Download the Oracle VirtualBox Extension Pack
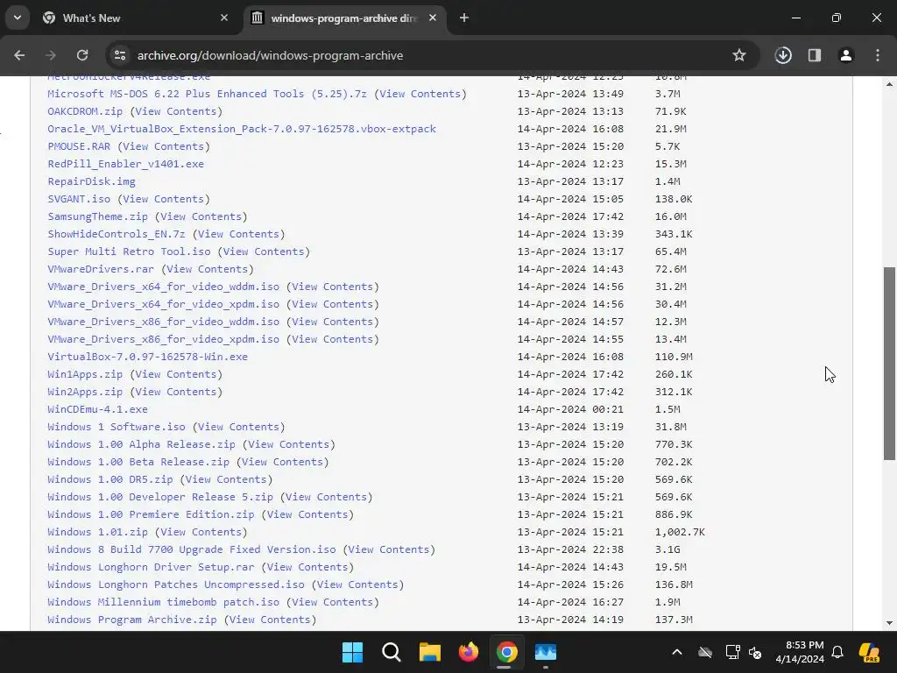The width and height of the screenshot is (897, 673). click(x=242, y=129)
